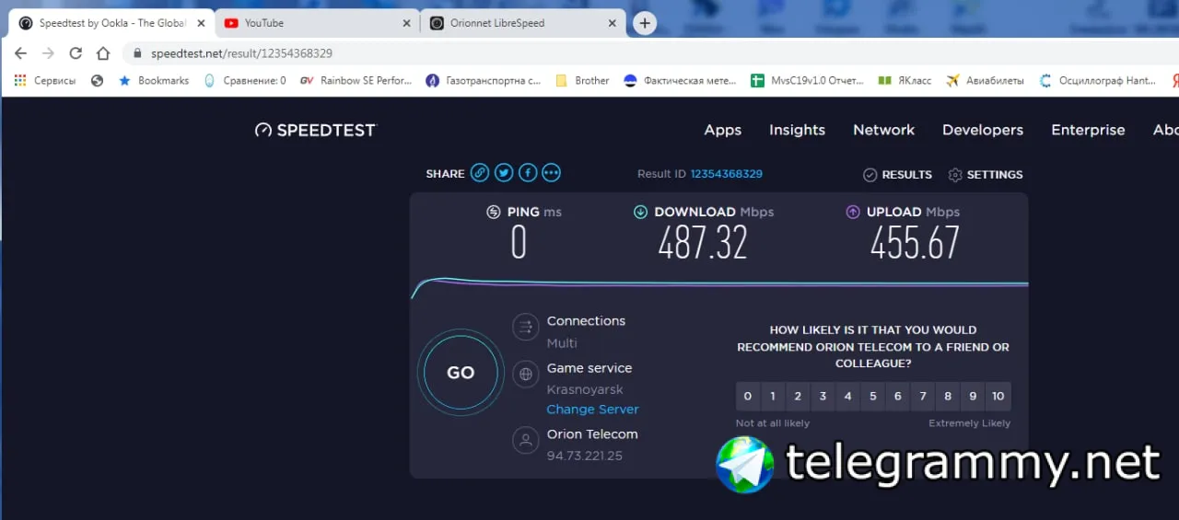Viewport: 1179px width, 520px height.
Task: Open the Insights menu item
Action: click(798, 130)
